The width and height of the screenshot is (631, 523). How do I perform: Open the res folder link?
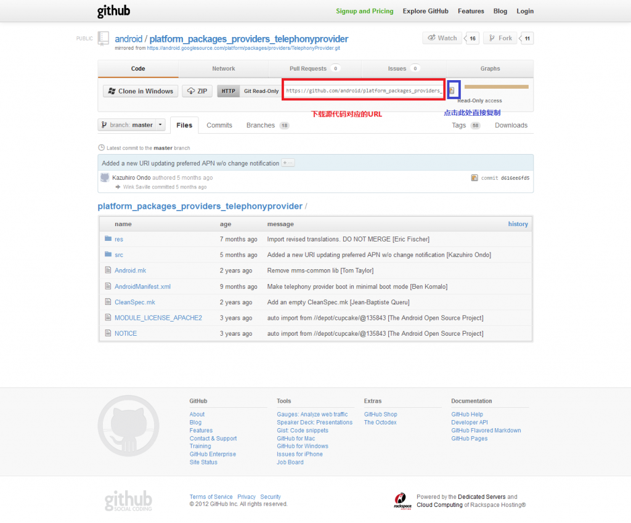[x=119, y=240]
